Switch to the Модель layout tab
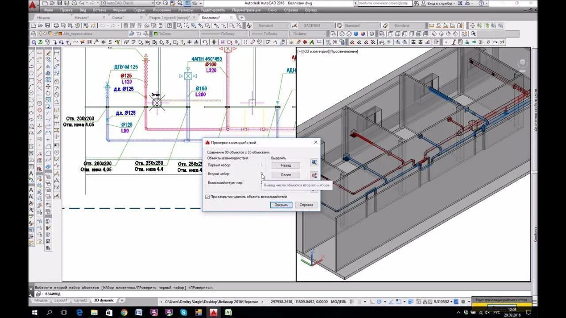This screenshot has height=318, width=566. point(41,300)
